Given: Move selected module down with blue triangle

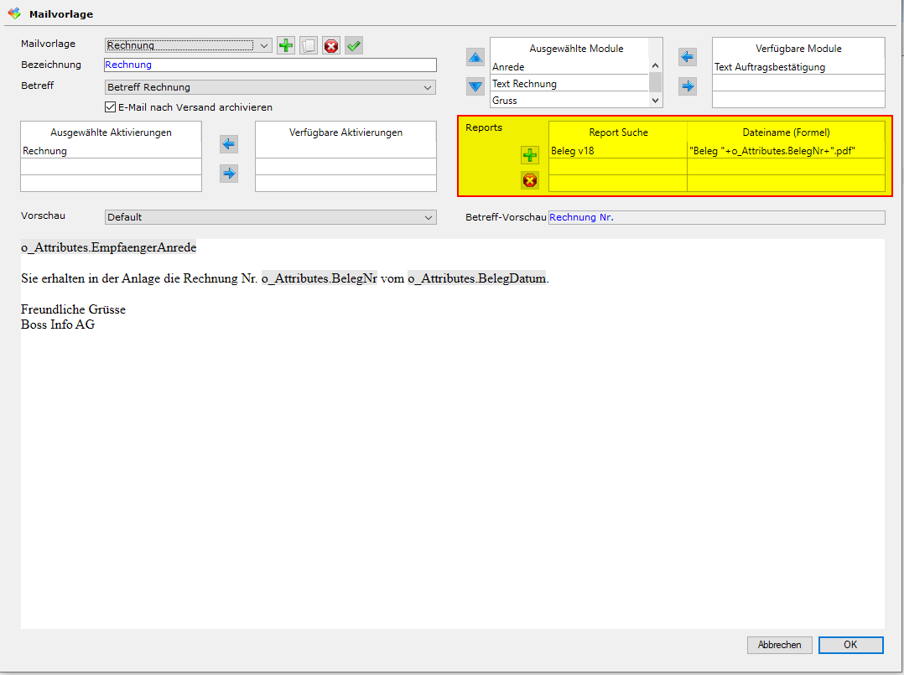Looking at the screenshot, I should click(x=475, y=86).
